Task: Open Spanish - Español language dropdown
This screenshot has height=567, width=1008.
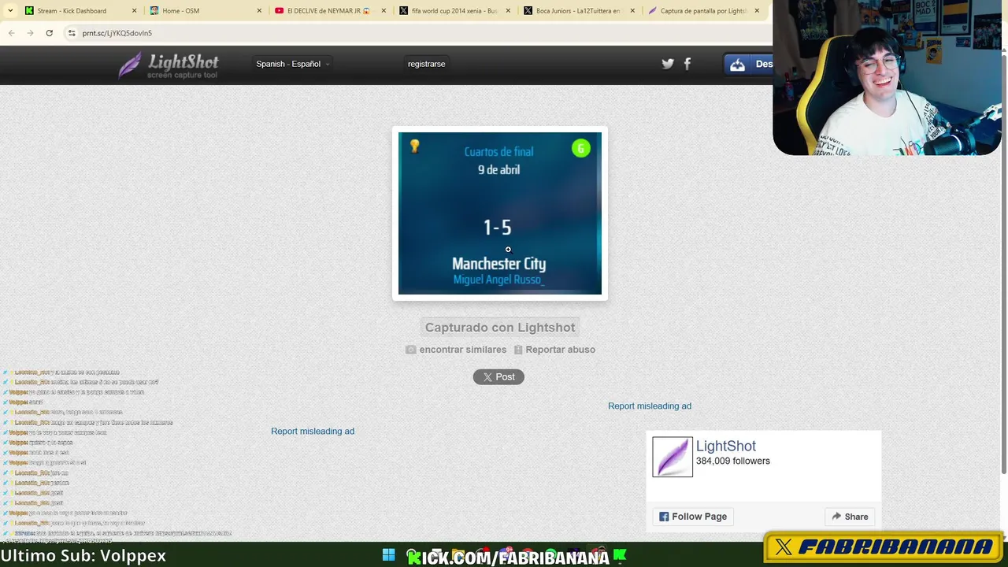Action: [292, 64]
